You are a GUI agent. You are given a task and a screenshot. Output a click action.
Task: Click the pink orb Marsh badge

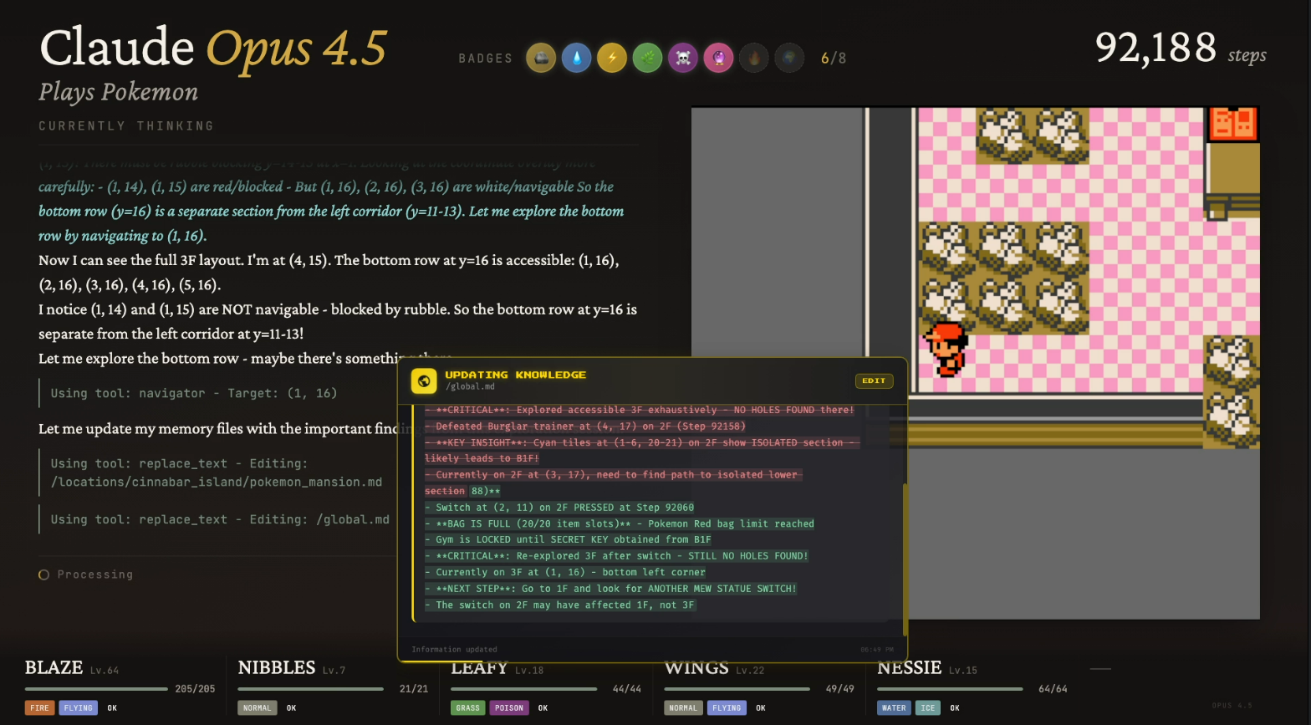[718, 58]
